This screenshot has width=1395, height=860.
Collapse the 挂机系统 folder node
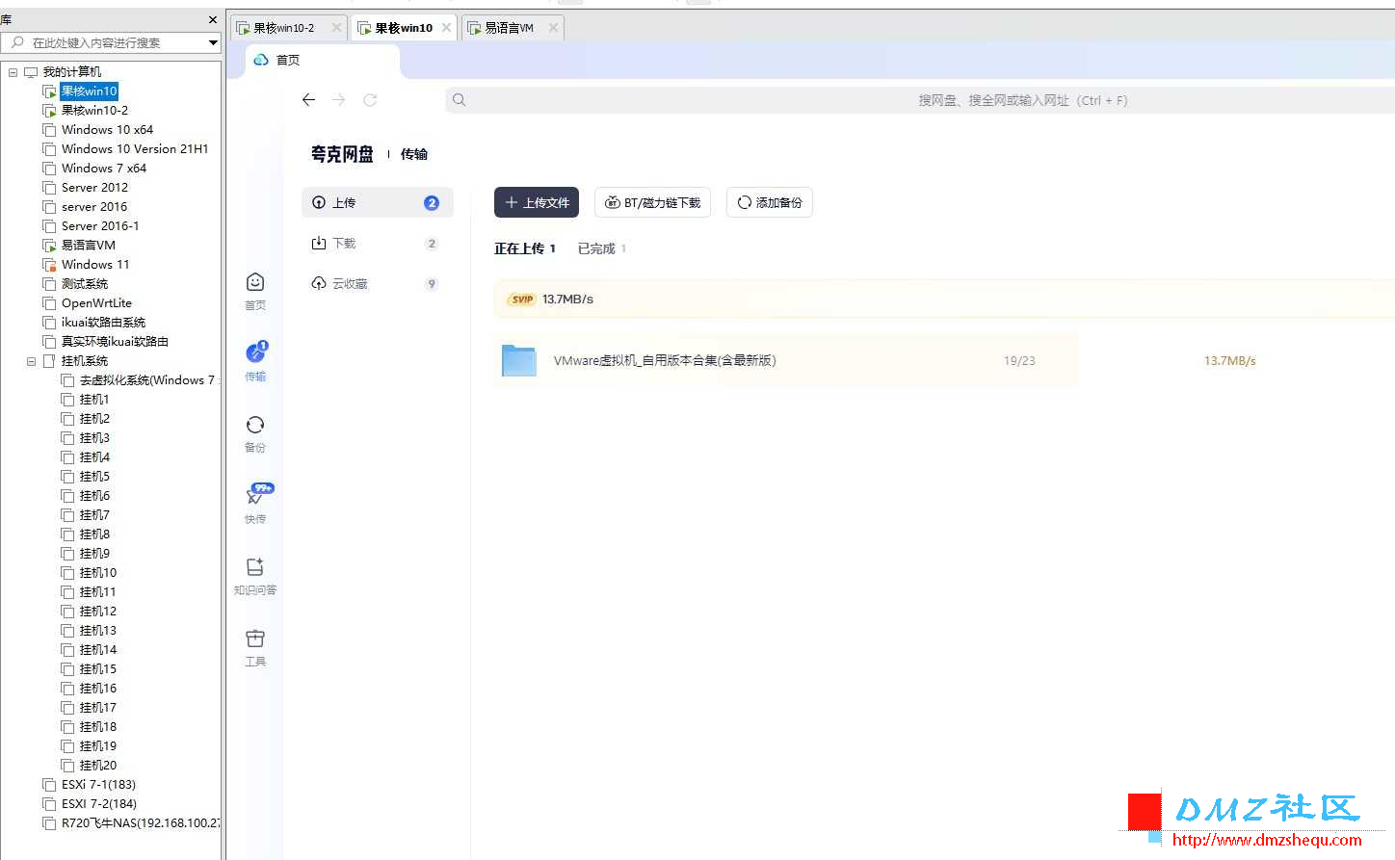[x=31, y=361]
